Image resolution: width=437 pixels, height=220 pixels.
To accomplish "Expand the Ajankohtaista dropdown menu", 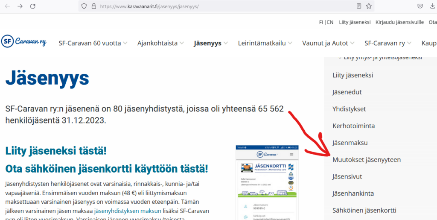I will pos(160,43).
